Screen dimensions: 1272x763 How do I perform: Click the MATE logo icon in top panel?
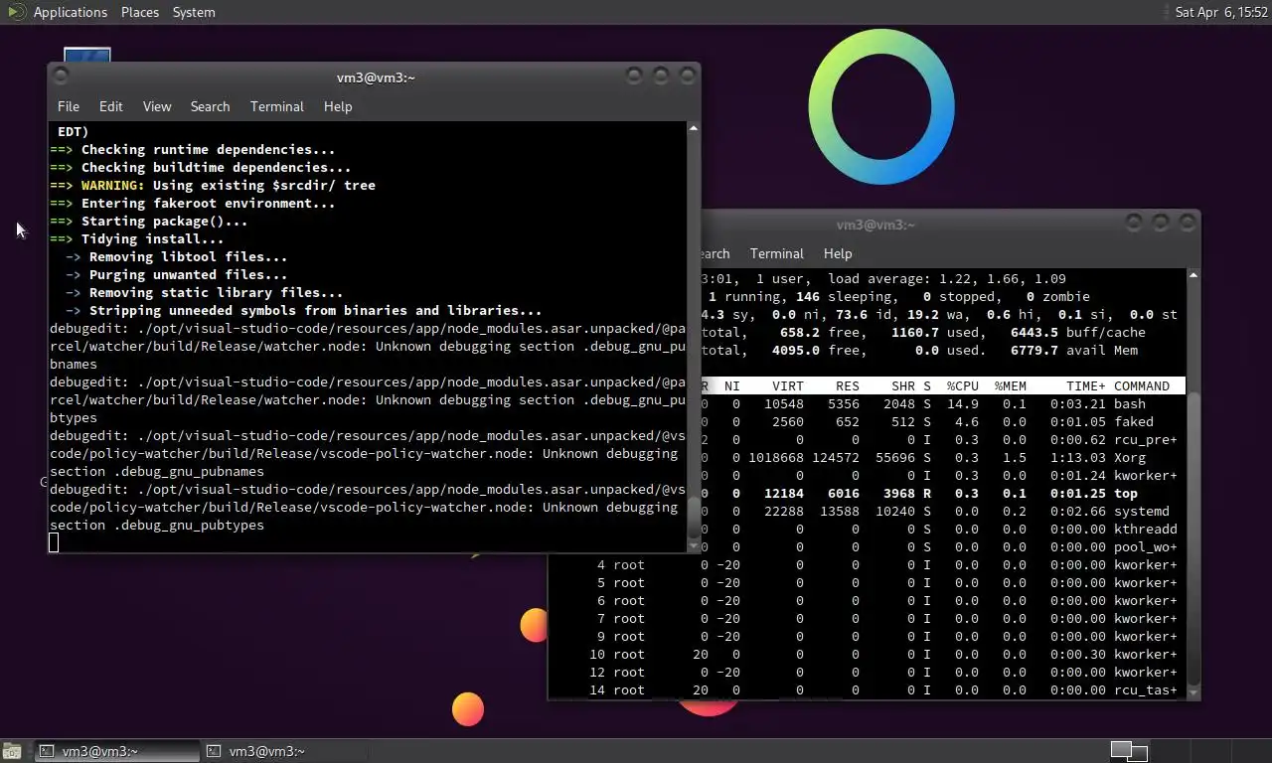coord(15,12)
